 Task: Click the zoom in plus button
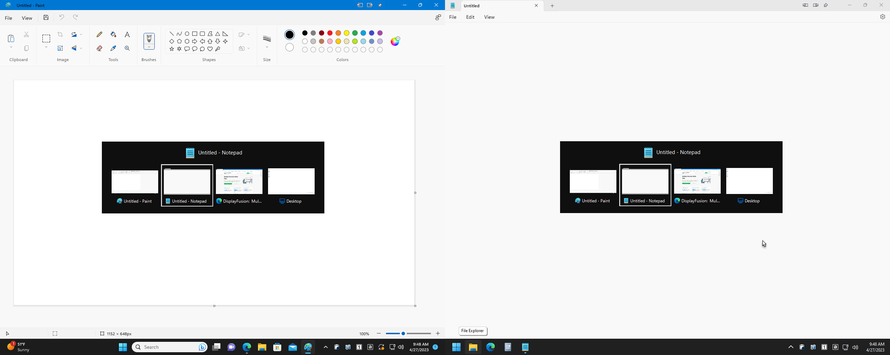[x=438, y=333]
